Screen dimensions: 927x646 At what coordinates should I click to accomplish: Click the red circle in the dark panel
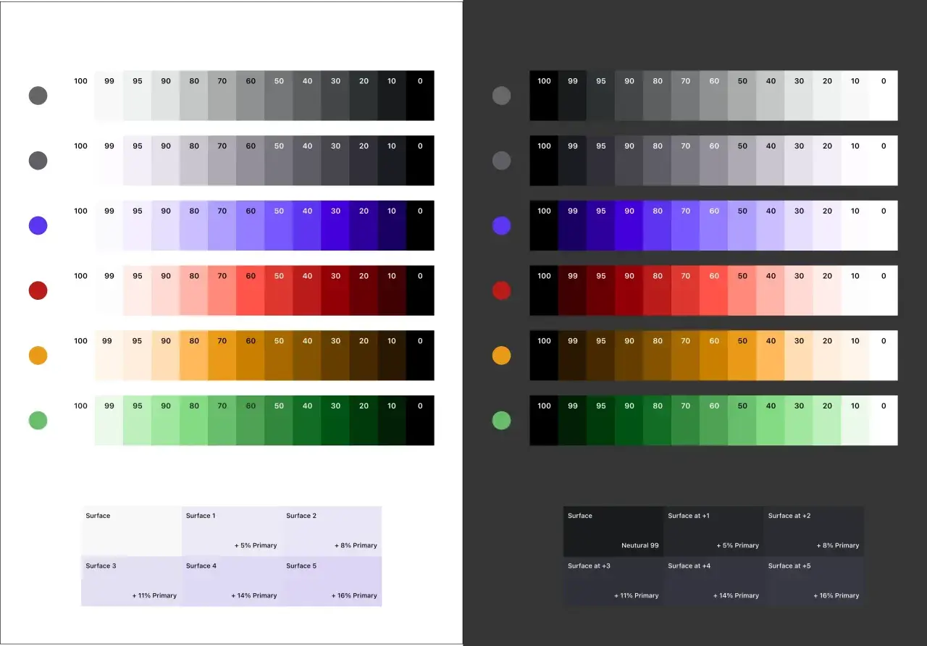click(501, 290)
